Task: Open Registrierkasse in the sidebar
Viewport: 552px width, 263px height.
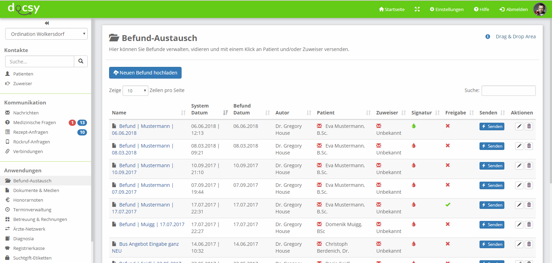Action: (29, 248)
